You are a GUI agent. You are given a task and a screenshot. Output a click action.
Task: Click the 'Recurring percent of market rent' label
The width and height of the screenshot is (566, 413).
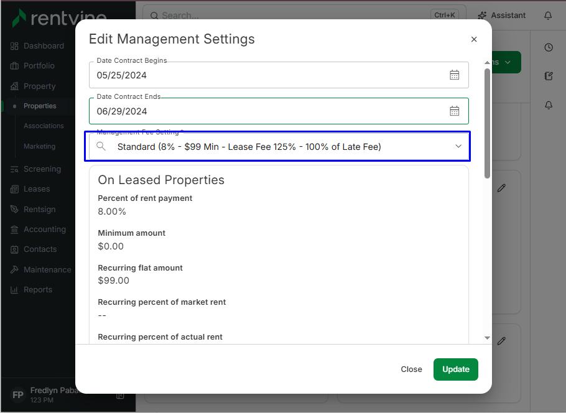pyautogui.click(x=162, y=302)
